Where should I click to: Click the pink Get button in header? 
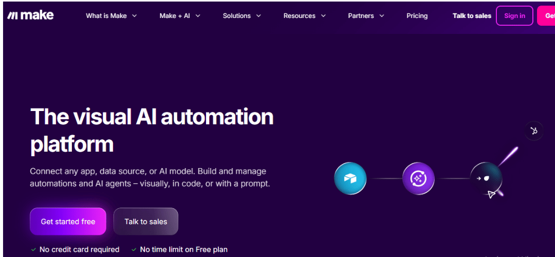tap(546, 16)
